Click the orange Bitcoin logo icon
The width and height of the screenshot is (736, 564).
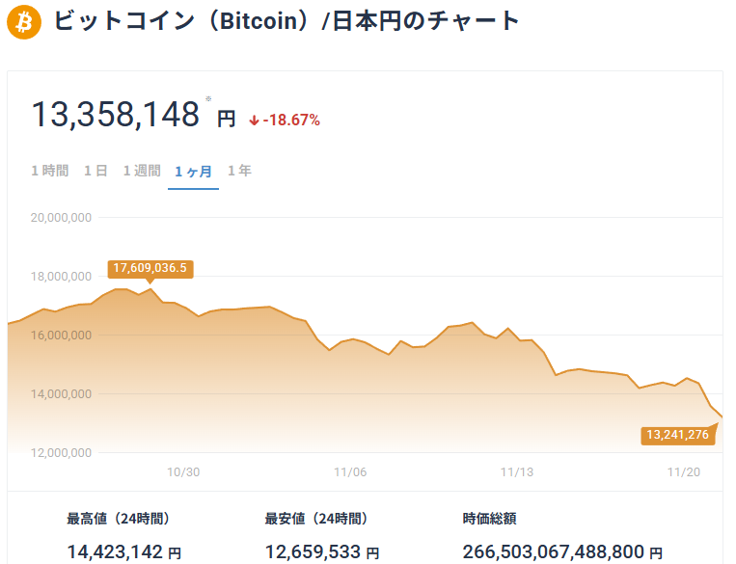(x=24, y=21)
